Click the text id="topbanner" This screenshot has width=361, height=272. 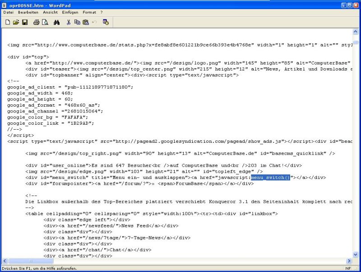pos(61,75)
